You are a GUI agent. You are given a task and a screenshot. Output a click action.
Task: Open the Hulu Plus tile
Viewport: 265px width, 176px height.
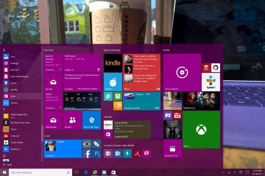(201, 101)
